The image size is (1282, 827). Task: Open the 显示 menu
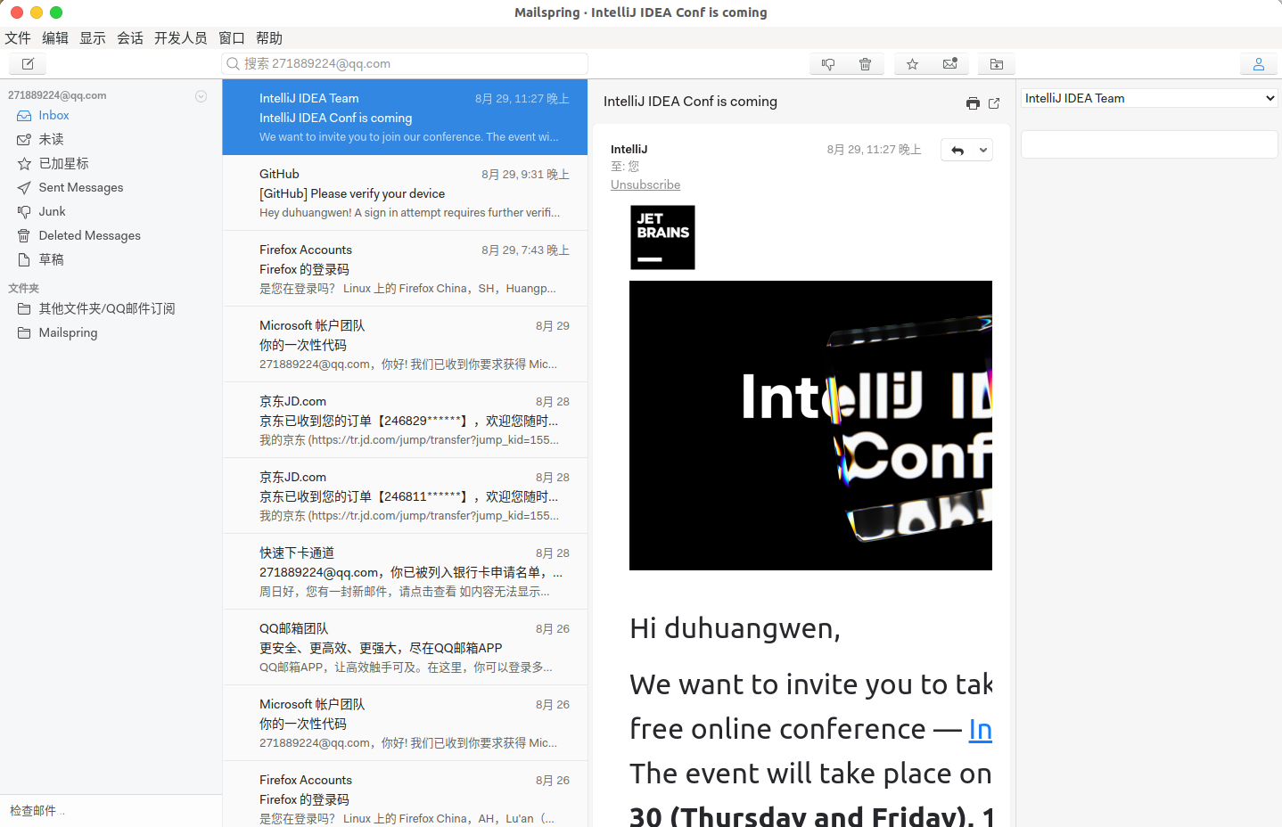pos(93,38)
